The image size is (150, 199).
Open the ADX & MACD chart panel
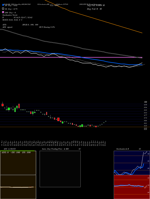18,175
